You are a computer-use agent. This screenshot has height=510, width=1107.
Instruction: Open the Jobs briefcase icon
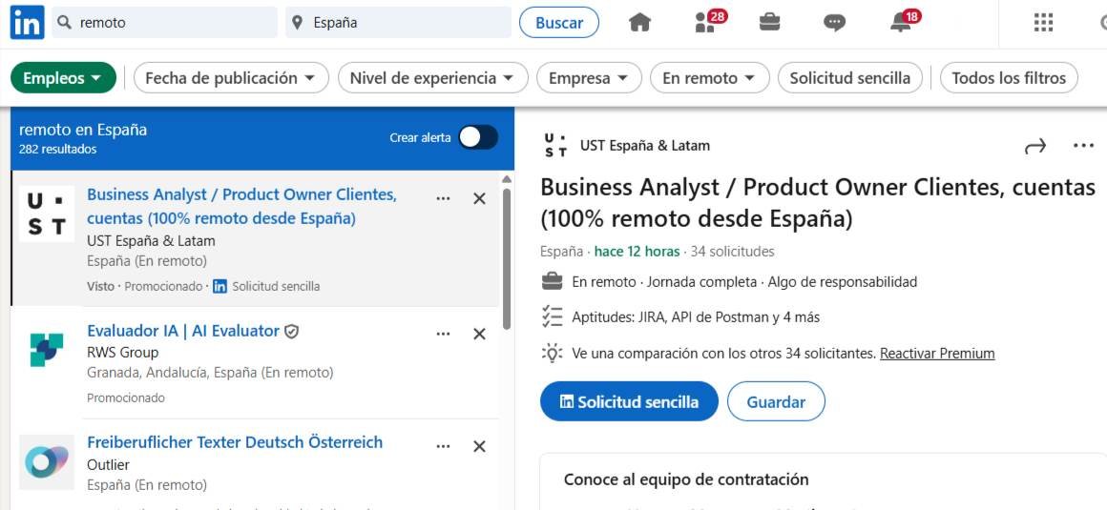[x=769, y=23]
